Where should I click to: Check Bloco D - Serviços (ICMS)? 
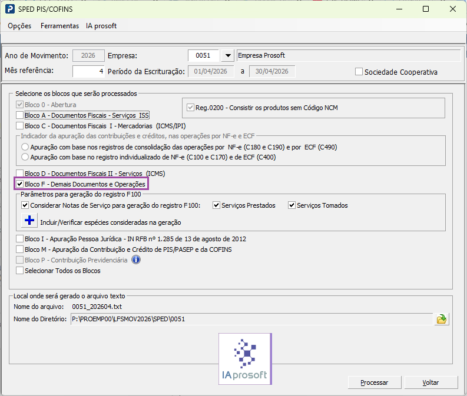[20, 174]
